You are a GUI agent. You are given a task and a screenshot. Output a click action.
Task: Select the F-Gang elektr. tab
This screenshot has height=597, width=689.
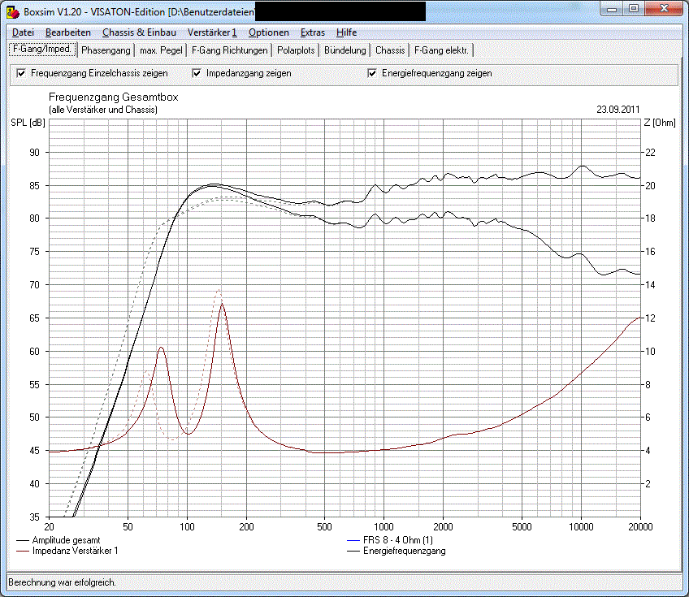[x=441, y=50]
